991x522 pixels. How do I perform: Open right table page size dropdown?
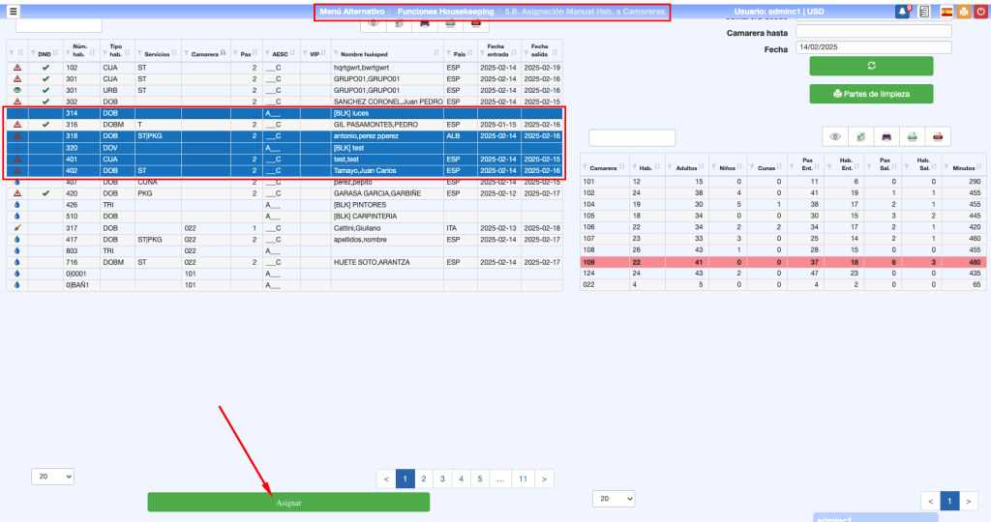coord(614,498)
